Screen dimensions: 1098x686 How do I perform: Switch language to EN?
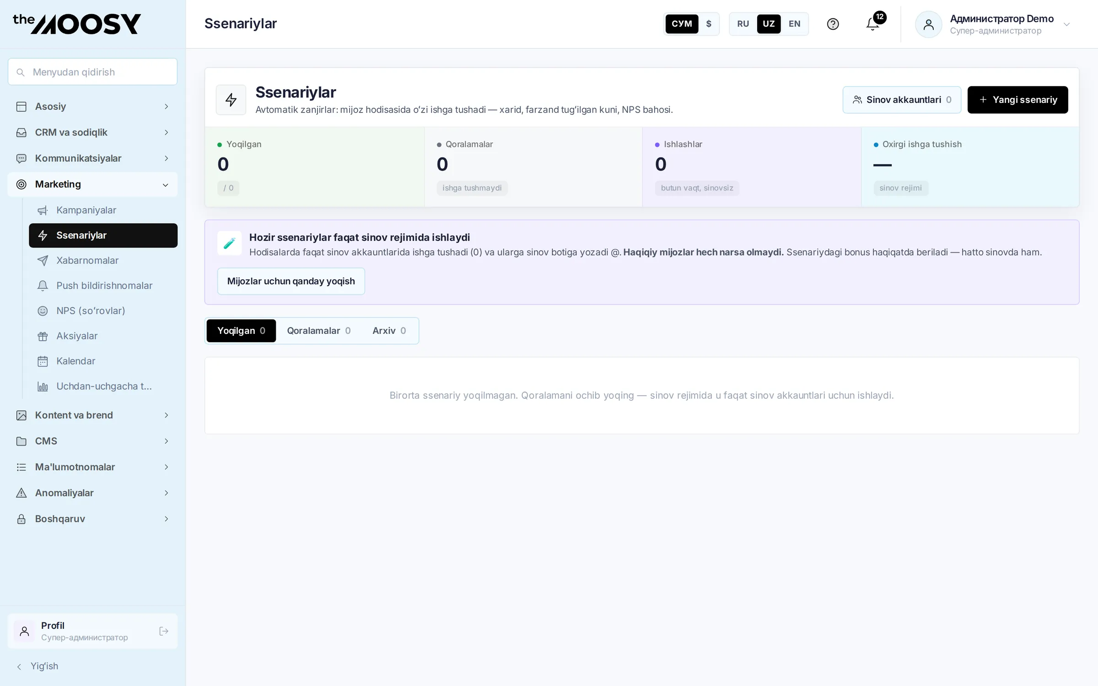coord(795,24)
